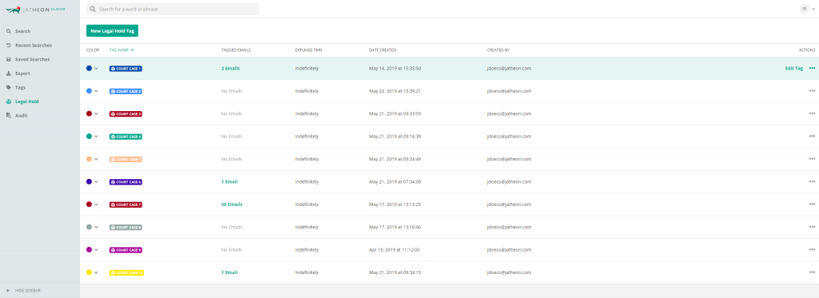Click the user avatar in top right corner

pos(805,9)
